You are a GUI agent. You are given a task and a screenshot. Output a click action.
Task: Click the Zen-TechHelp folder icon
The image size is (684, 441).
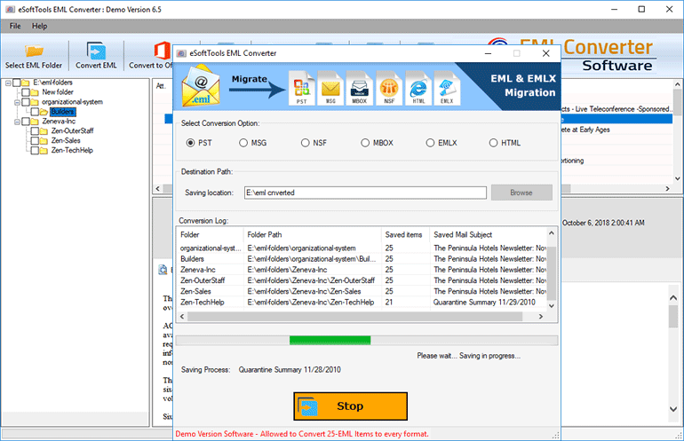pos(44,151)
